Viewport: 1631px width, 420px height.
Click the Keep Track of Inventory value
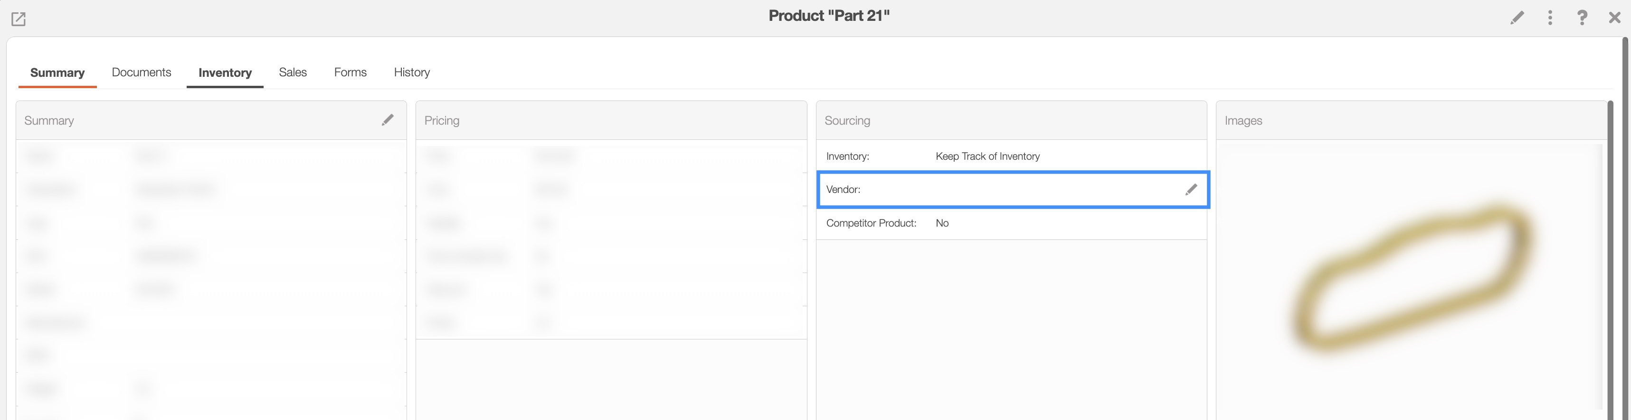coord(987,156)
